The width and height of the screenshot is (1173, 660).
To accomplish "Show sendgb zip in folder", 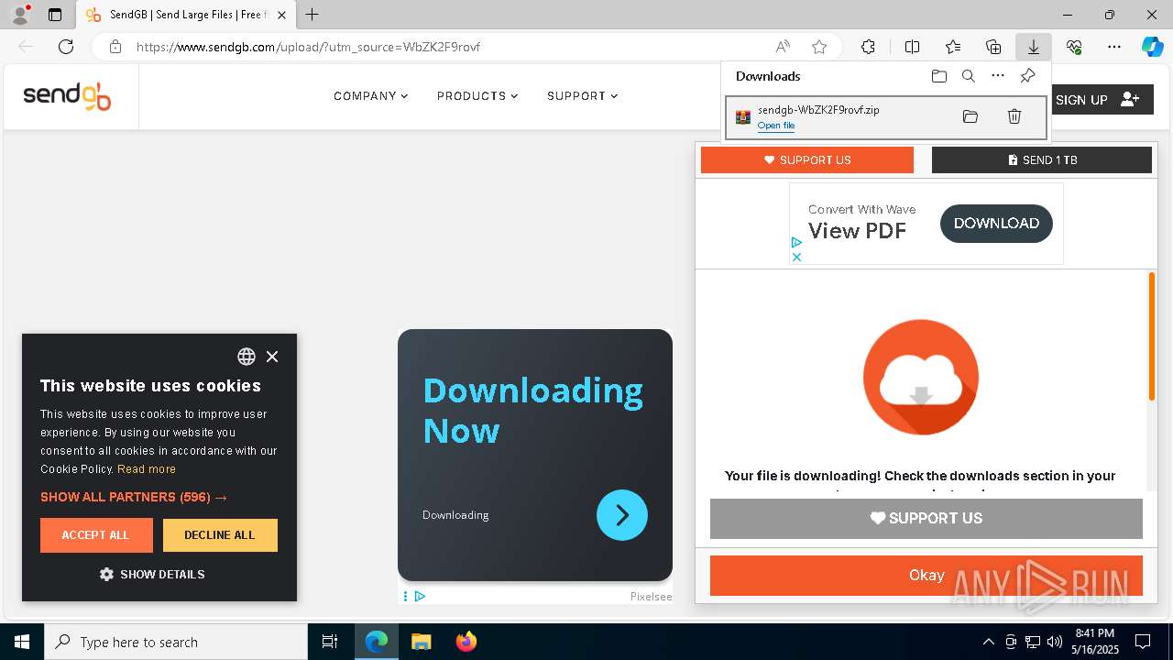I will tap(970, 116).
